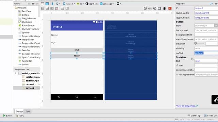Click the recents square in preview navbar
The width and height of the screenshot is (218, 122).
(95, 97)
